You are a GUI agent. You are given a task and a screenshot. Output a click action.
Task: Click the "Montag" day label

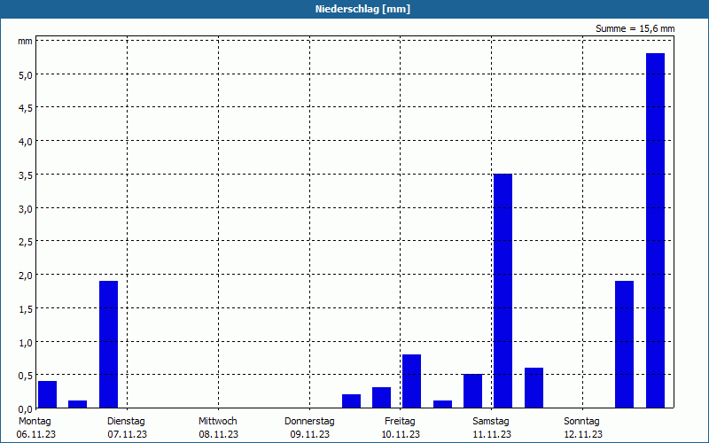pyautogui.click(x=35, y=422)
